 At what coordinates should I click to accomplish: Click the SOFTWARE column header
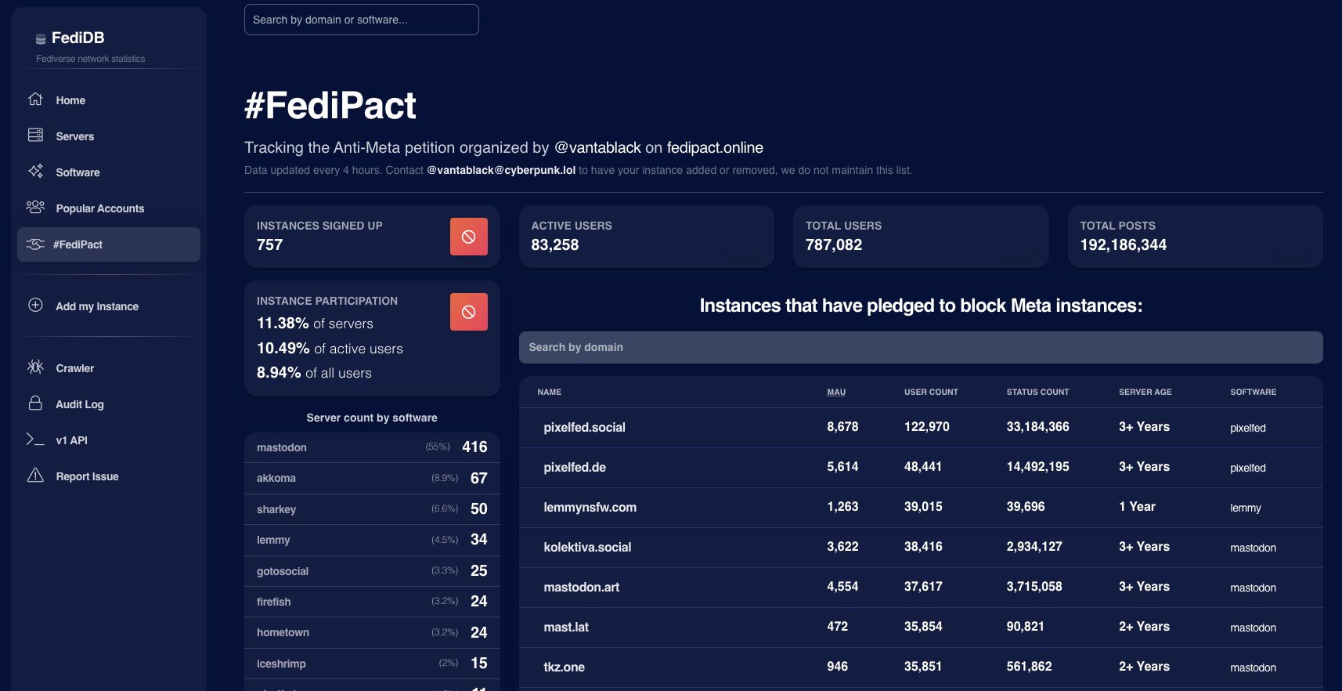[x=1254, y=392]
